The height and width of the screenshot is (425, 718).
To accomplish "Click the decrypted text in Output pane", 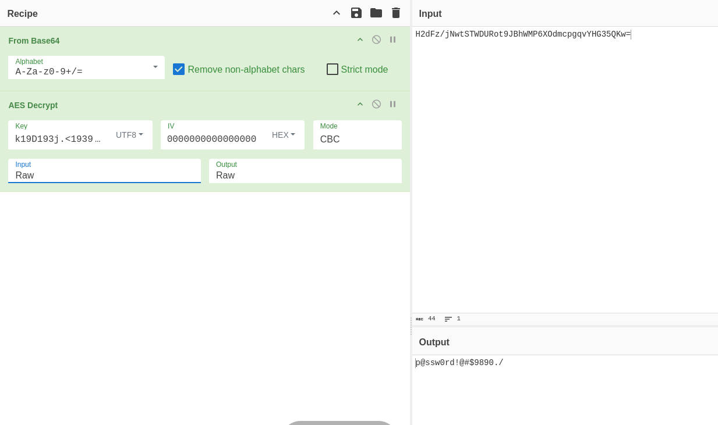I will 459,363.
